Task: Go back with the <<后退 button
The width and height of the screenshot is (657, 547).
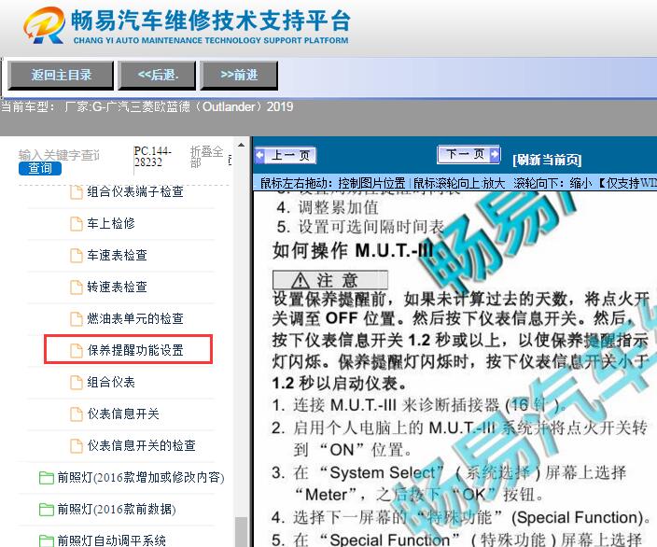Action: point(157,76)
